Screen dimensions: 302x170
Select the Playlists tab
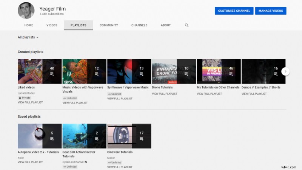[x=79, y=25]
